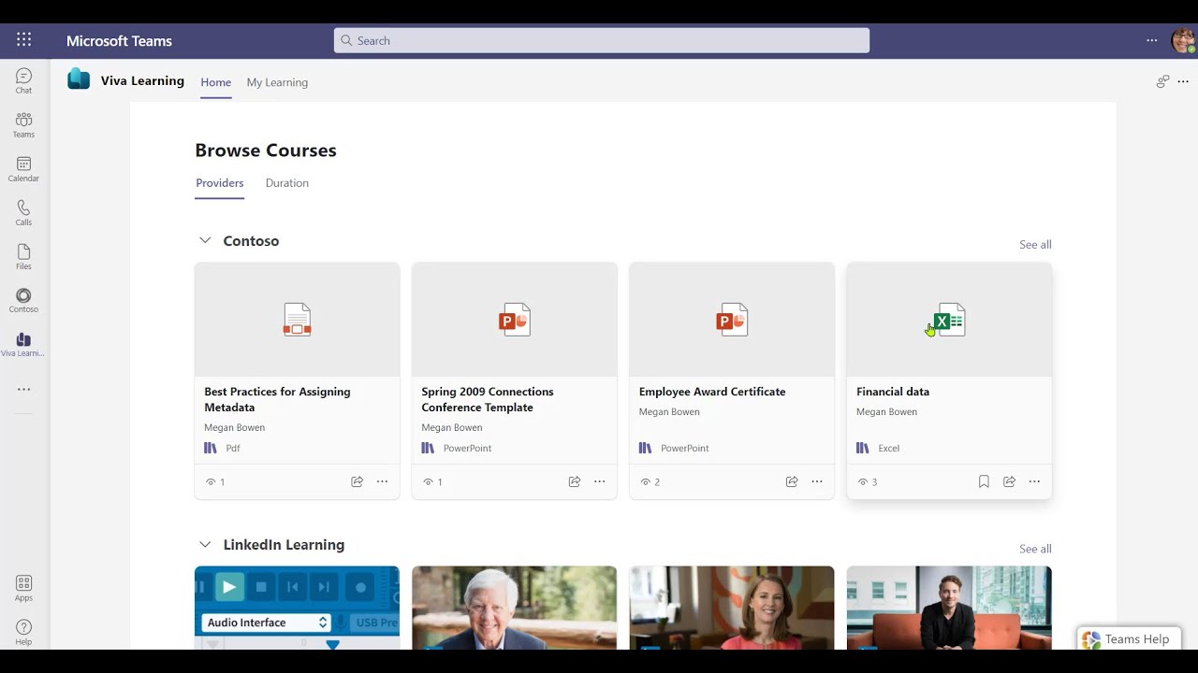The height and width of the screenshot is (673, 1198).
Task: Open the Audio Interface LinkedIn course thumbnail
Action: 297,608
